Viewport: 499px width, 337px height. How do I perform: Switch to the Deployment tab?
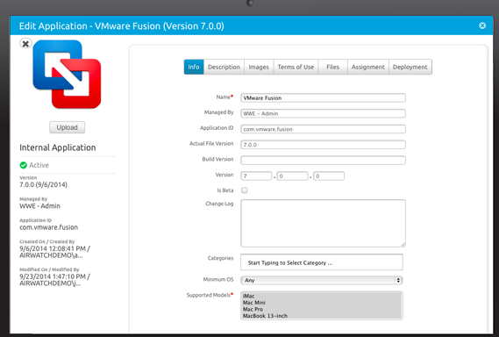(x=410, y=67)
